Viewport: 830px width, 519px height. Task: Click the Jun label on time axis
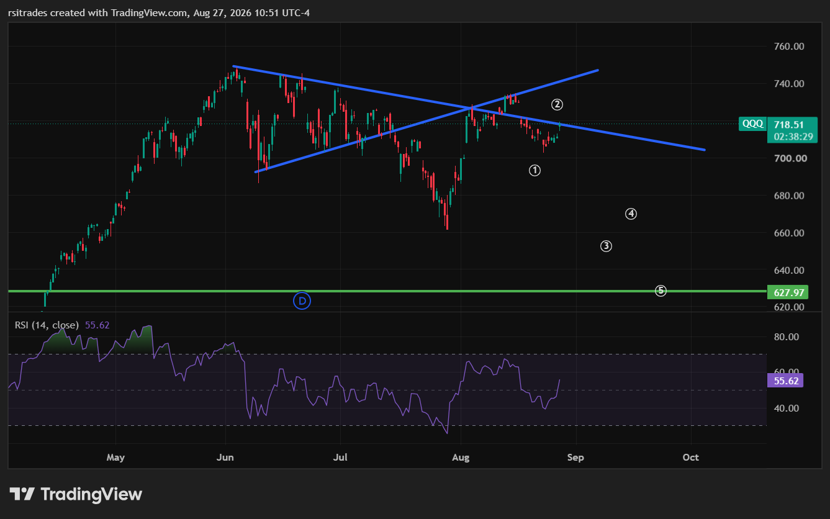225,458
